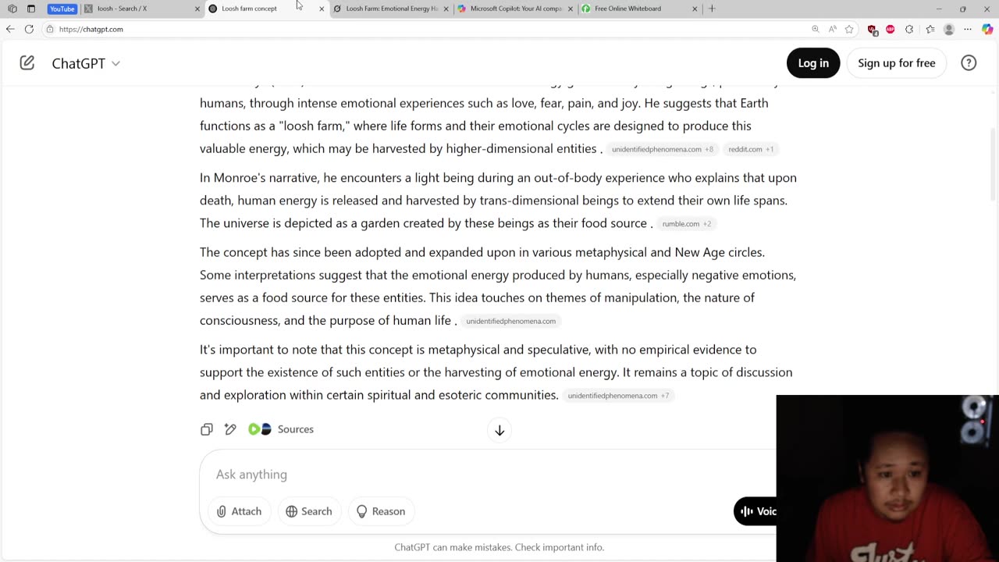999x562 pixels.
Task: Toggle the Reason option
Action: [x=381, y=511]
